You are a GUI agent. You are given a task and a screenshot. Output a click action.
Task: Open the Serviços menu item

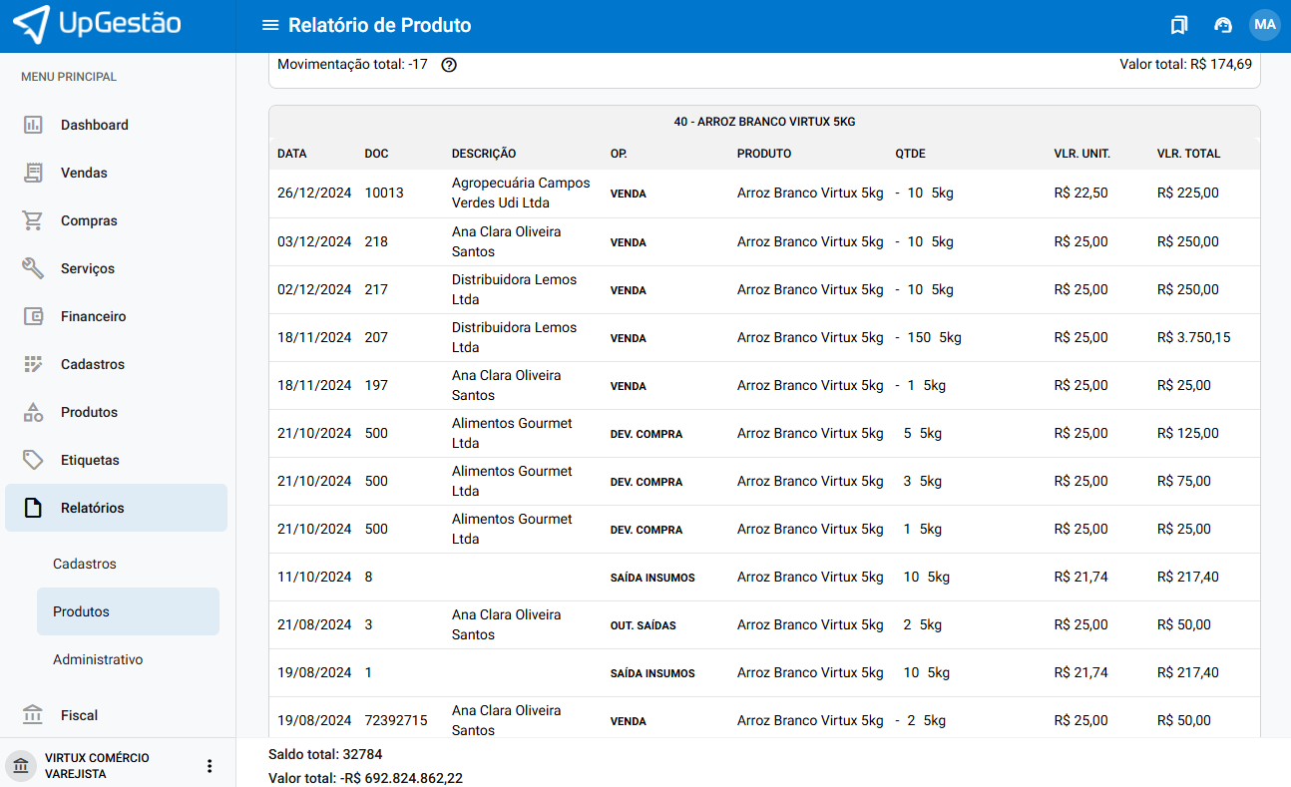point(88,268)
